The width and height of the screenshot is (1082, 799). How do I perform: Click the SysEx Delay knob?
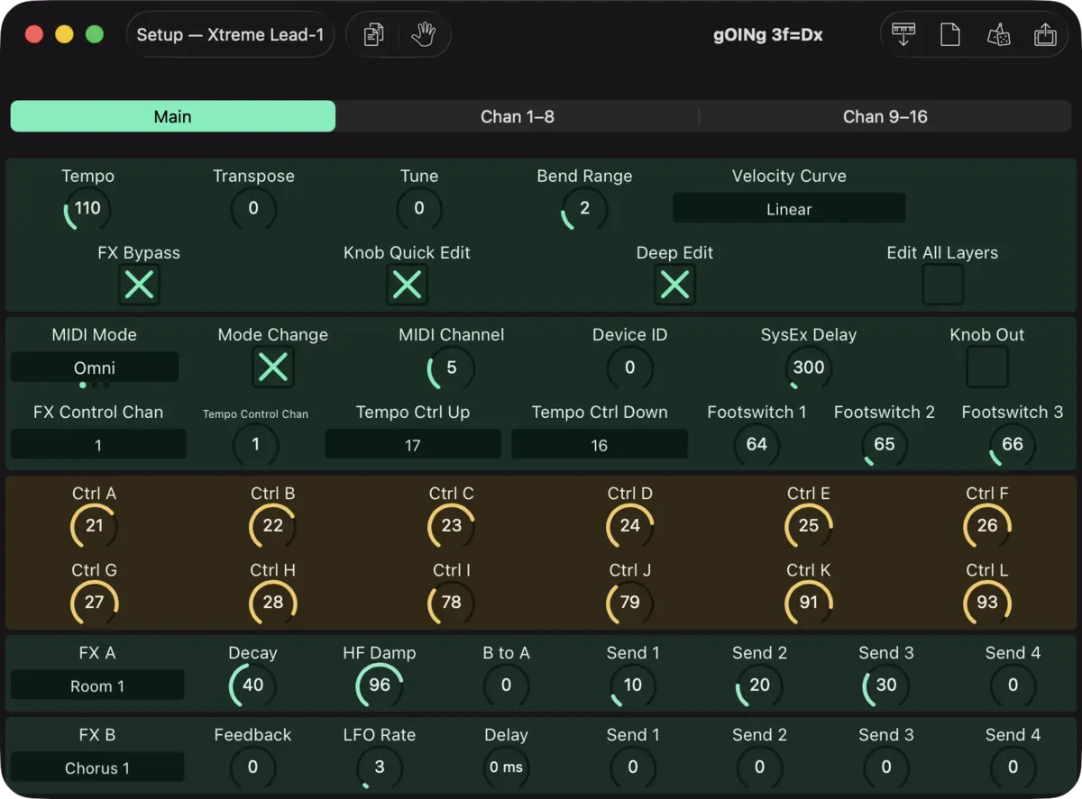(x=809, y=367)
